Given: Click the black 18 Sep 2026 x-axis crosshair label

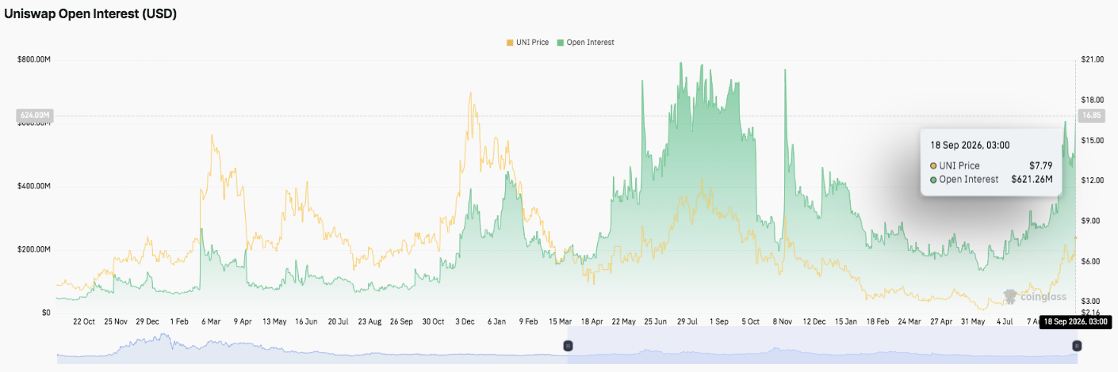Looking at the screenshot, I should [x=1075, y=321].
